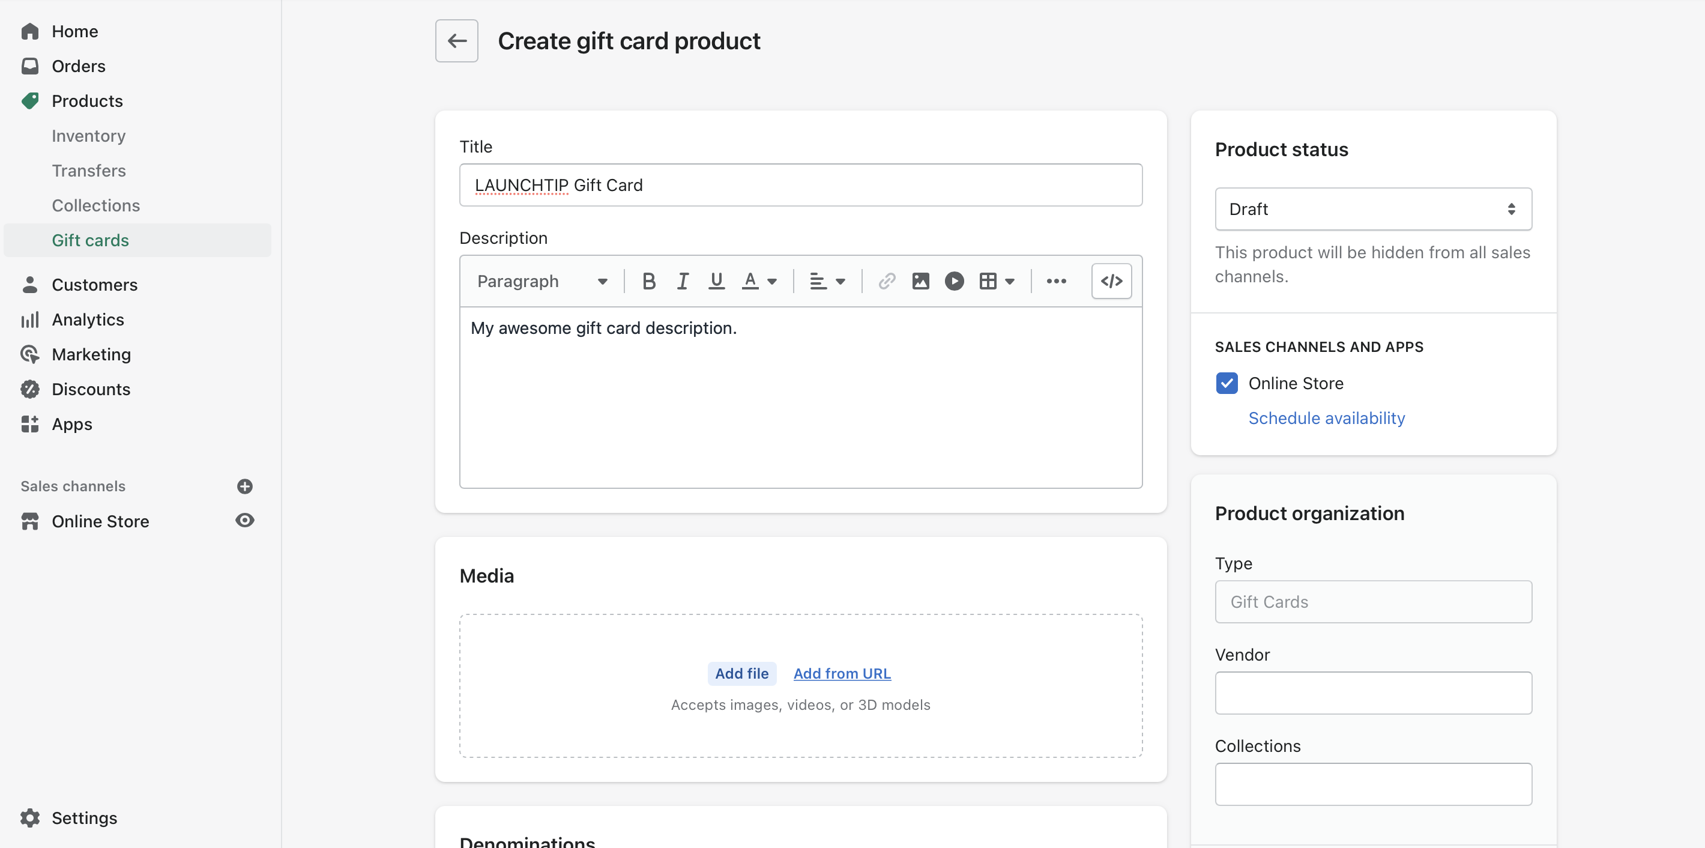Go to Marketing page
This screenshot has width=1705, height=848.
[x=91, y=354]
